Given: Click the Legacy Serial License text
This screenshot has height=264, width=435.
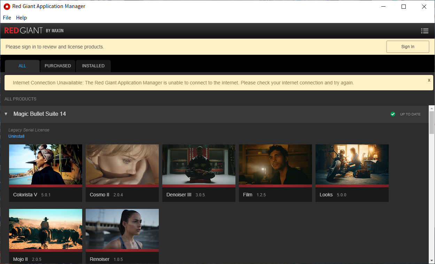Looking at the screenshot, I should (x=29, y=130).
